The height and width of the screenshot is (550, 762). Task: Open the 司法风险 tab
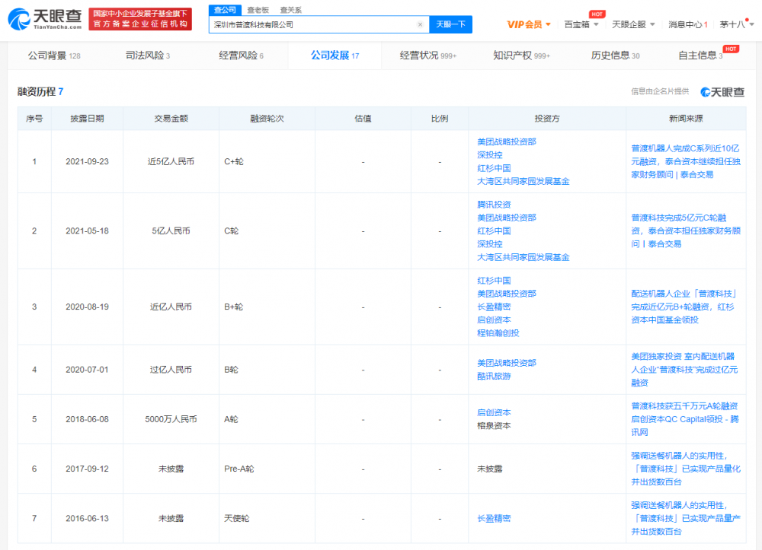point(148,56)
